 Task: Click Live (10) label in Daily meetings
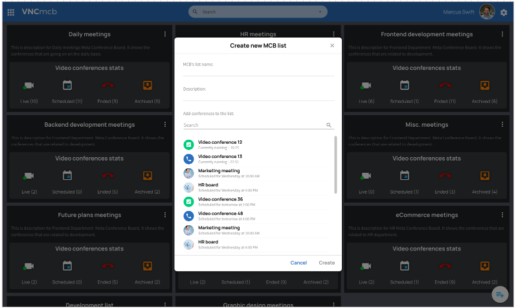pos(29,102)
